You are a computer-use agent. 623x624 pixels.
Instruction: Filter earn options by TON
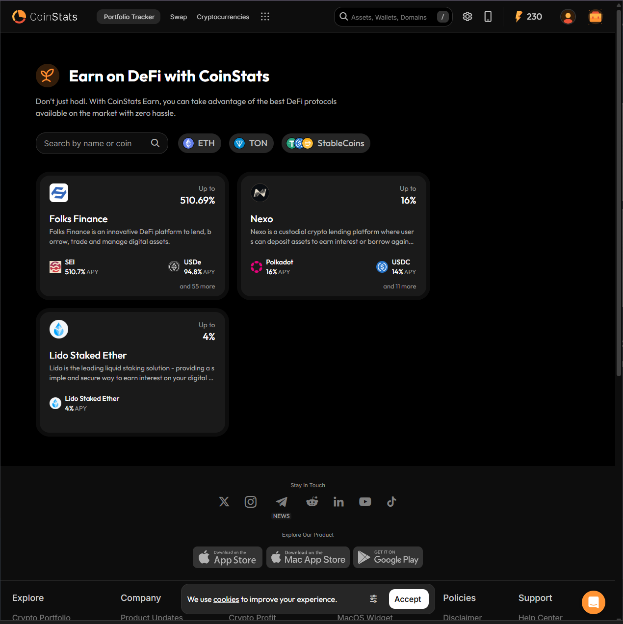tap(251, 143)
